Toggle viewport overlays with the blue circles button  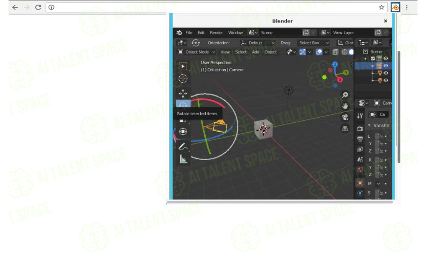coord(319,52)
